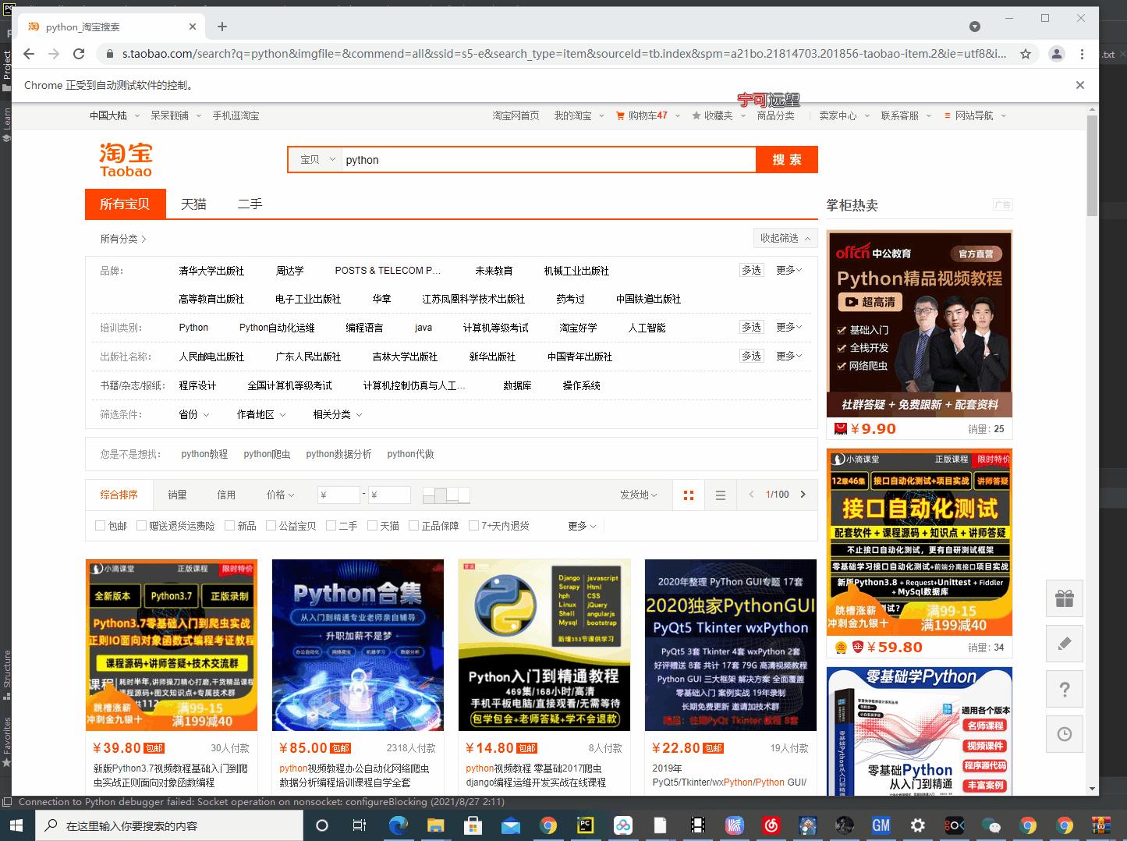Viewport: 1127px width, 841px height.
Task: Expand the 发货地 dropdown
Action: click(x=638, y=495)
